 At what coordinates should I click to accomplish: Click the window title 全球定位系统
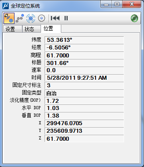click(25, 6)
